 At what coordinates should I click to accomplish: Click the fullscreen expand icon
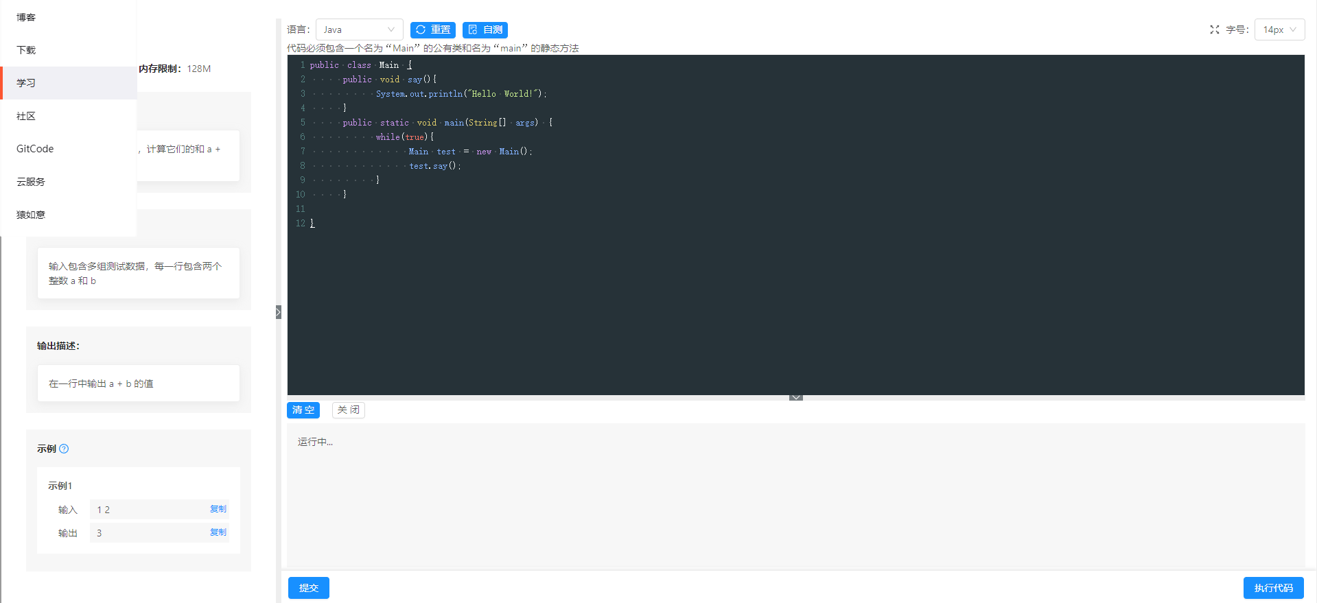(x=1214, y=29)
